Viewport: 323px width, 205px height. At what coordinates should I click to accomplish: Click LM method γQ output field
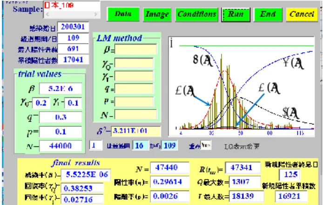coord(134,63)
